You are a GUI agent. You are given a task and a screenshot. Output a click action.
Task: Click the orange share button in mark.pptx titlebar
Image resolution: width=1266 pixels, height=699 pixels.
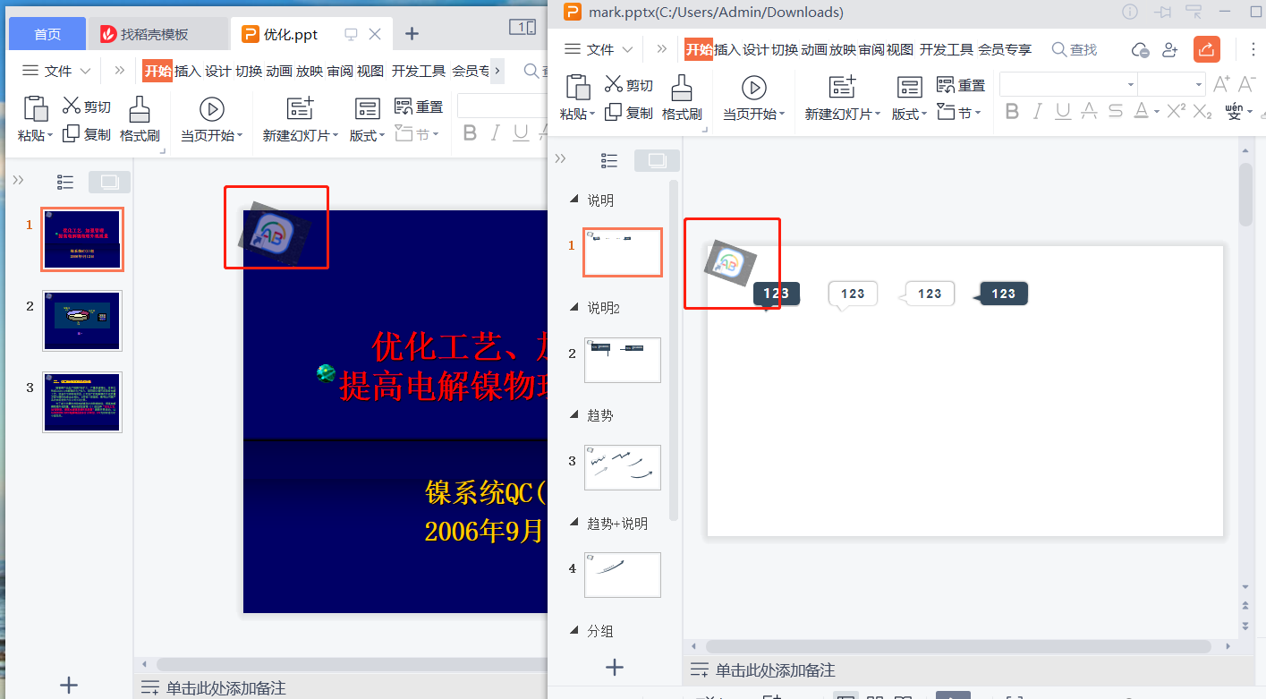tap(1206, 49)
